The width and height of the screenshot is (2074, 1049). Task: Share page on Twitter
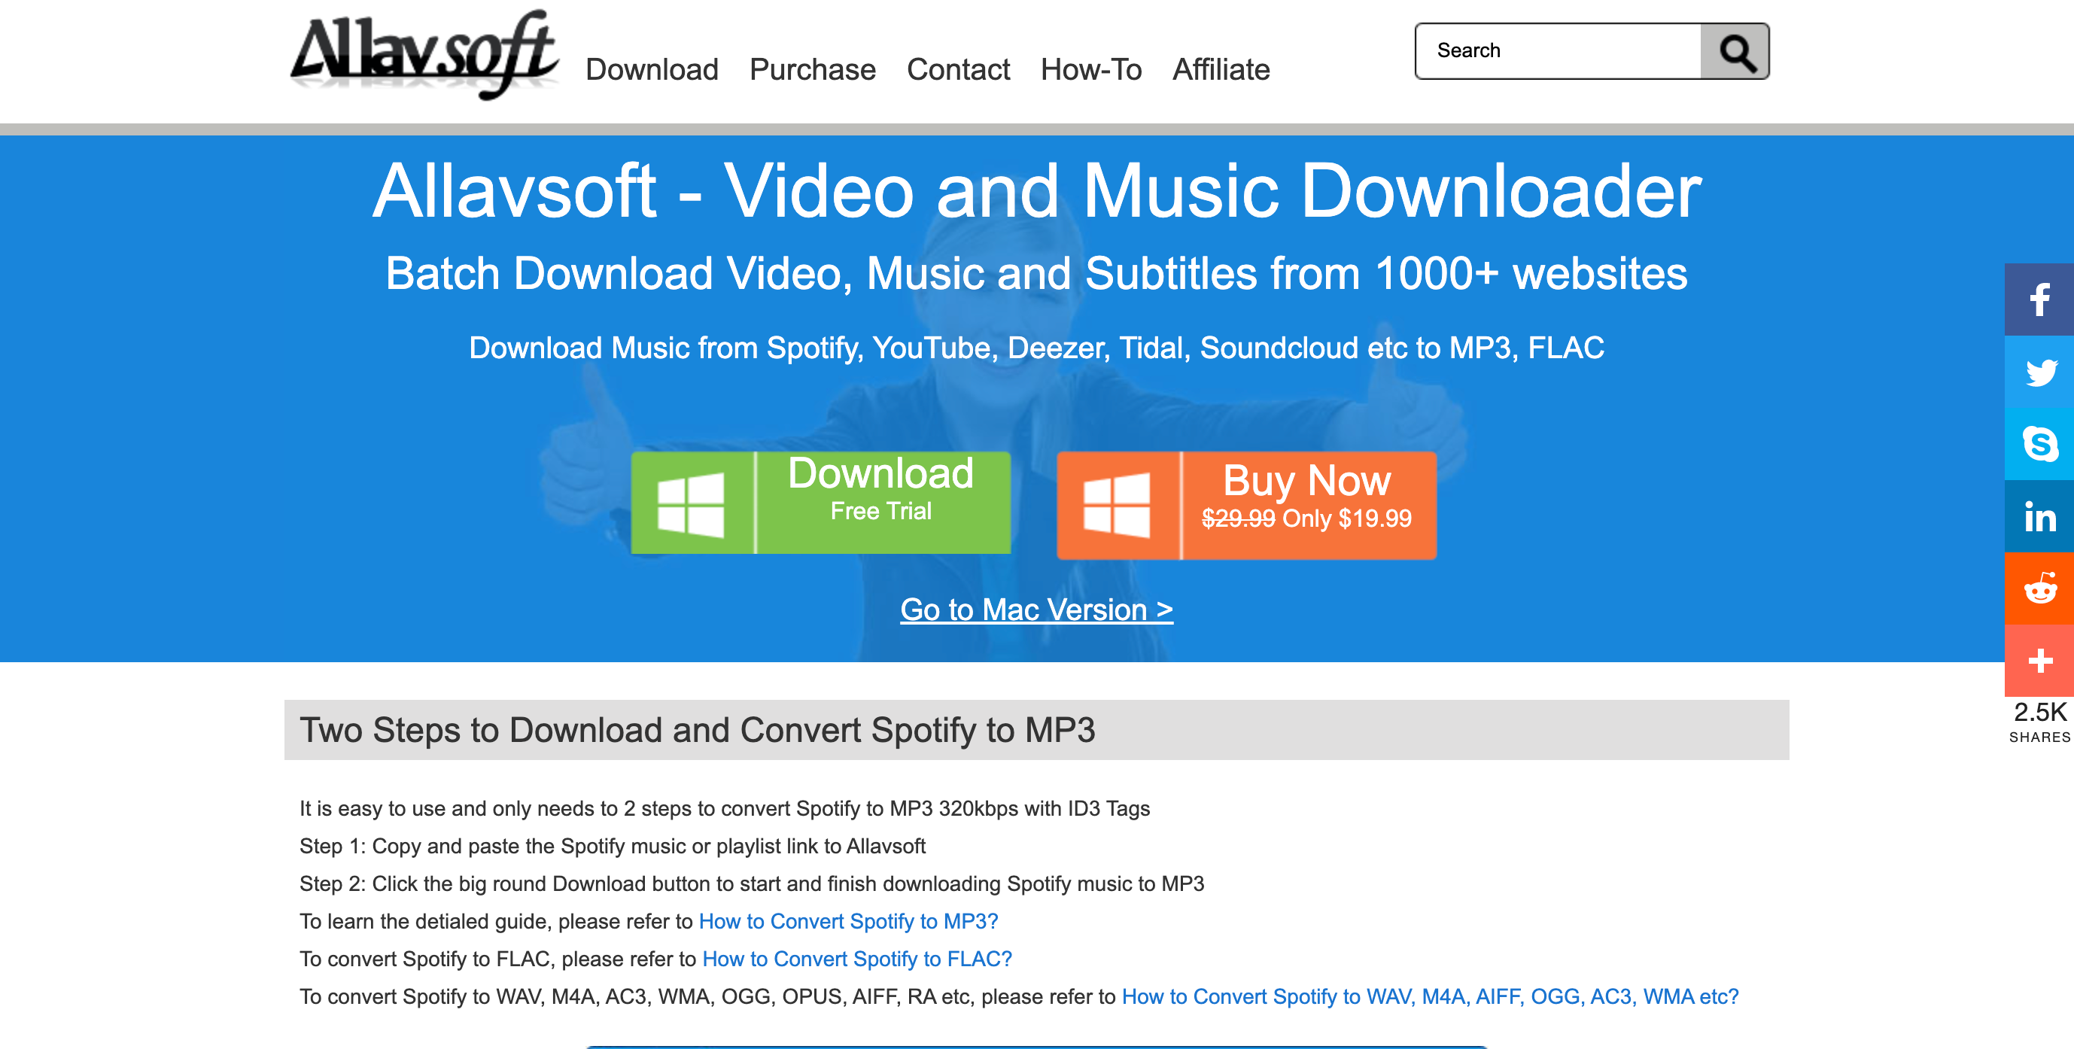(x=2039, y=372)
